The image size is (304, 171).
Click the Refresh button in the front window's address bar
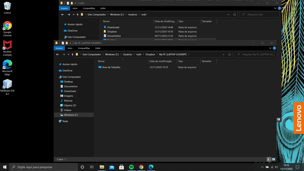coord(229,54)
